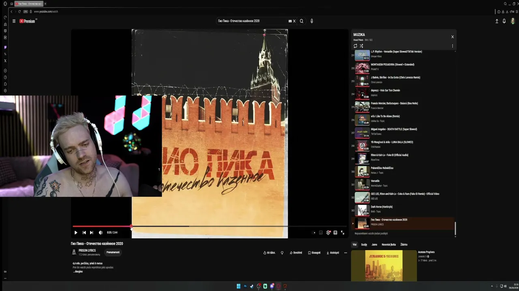Play MONTAGEM PEGADORA playlist item
Image resolution: width=519 pixels, height=291 pixels.
(403, 67)
